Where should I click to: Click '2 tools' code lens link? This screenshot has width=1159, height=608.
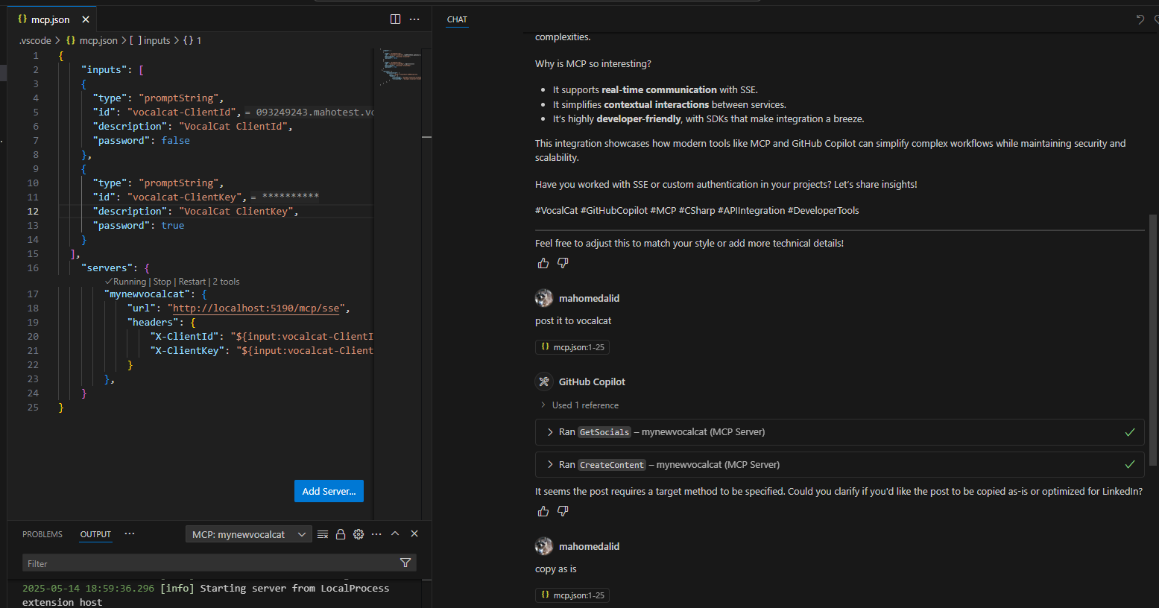(226, 282)
